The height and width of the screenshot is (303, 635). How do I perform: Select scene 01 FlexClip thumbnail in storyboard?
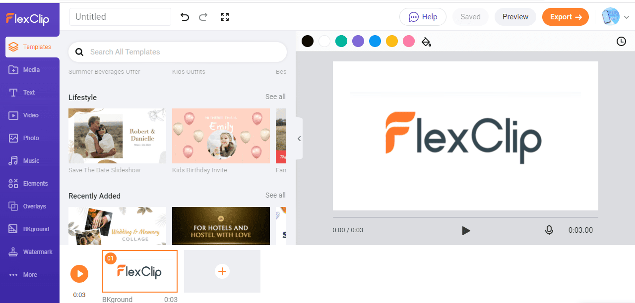tap(140, 271)
